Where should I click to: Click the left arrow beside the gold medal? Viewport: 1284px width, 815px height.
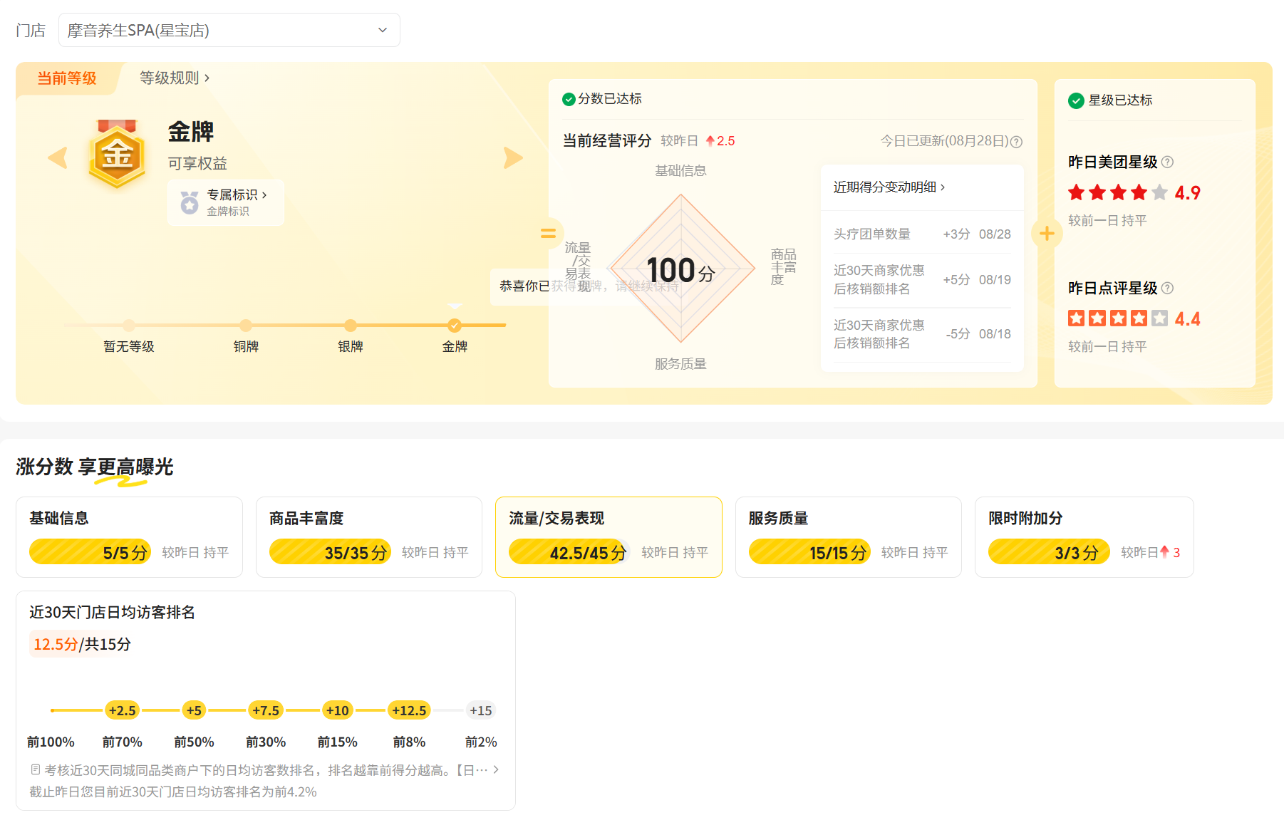(x=58, y=157)
